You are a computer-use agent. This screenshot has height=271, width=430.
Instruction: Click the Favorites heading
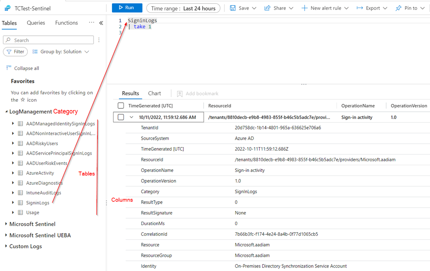[x=23, y=81]
